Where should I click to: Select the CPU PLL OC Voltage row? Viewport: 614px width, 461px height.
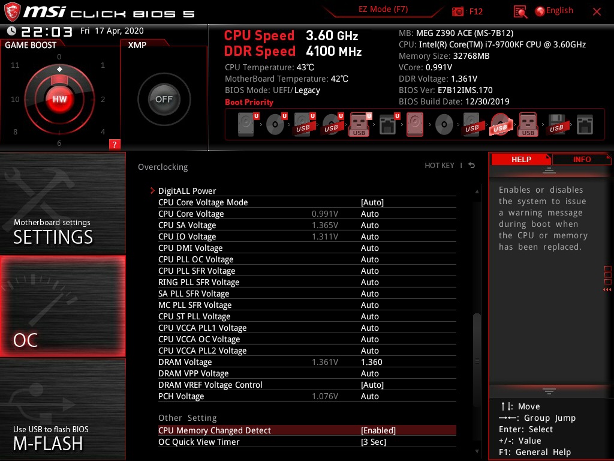[x=307, y=259]
